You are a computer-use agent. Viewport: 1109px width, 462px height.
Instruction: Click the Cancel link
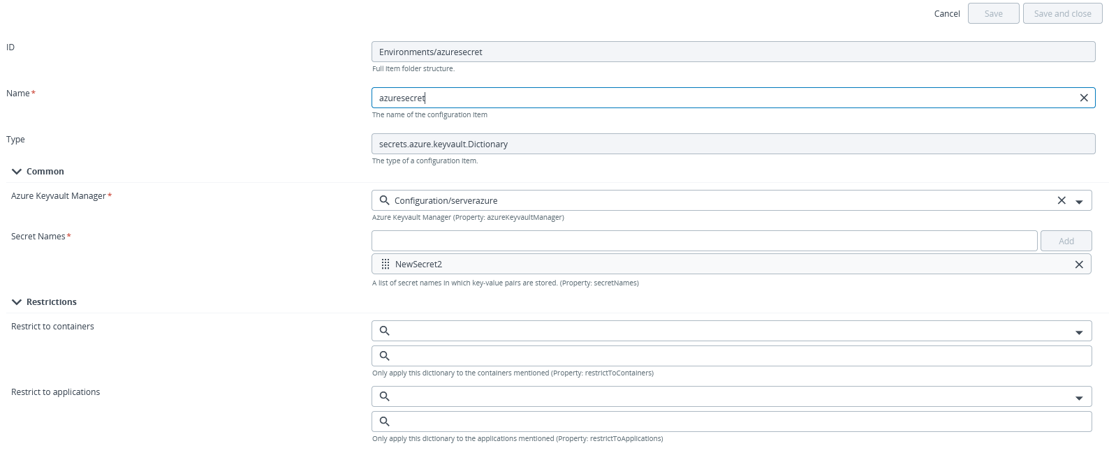pyautogui.click(x=947, y=14)
